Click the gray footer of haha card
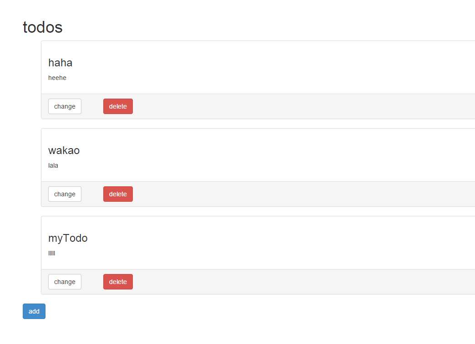The width and height of the screenshot is (475, 344). click(296, 106)
